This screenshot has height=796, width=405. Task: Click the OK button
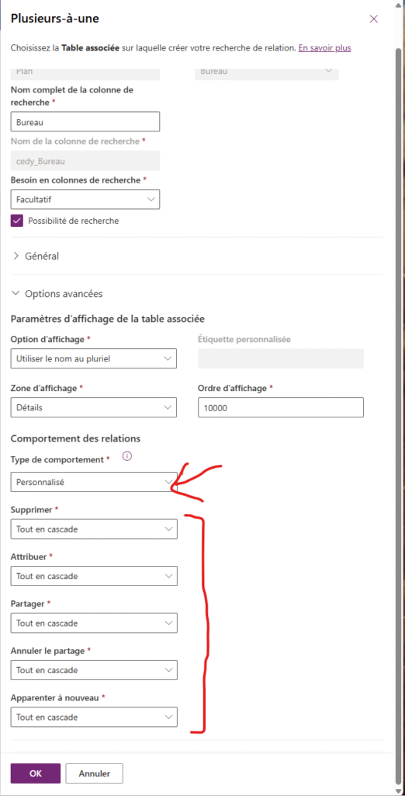[36, 773]
